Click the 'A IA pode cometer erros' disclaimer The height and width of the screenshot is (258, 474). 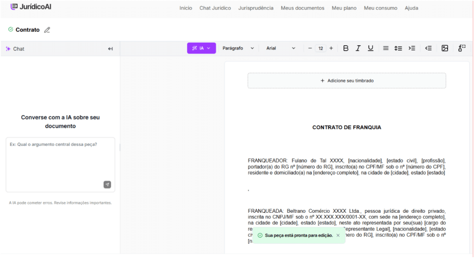61,203
